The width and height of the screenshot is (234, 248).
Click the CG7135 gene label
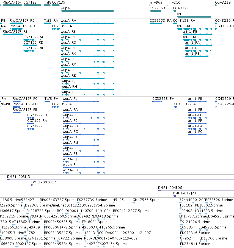[59, 2]
